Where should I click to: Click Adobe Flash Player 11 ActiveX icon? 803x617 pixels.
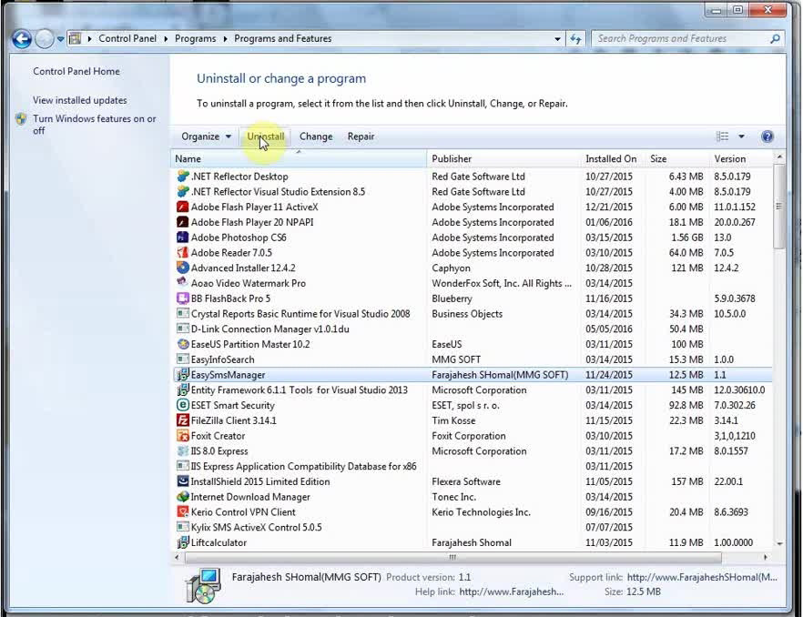[182, 207]
